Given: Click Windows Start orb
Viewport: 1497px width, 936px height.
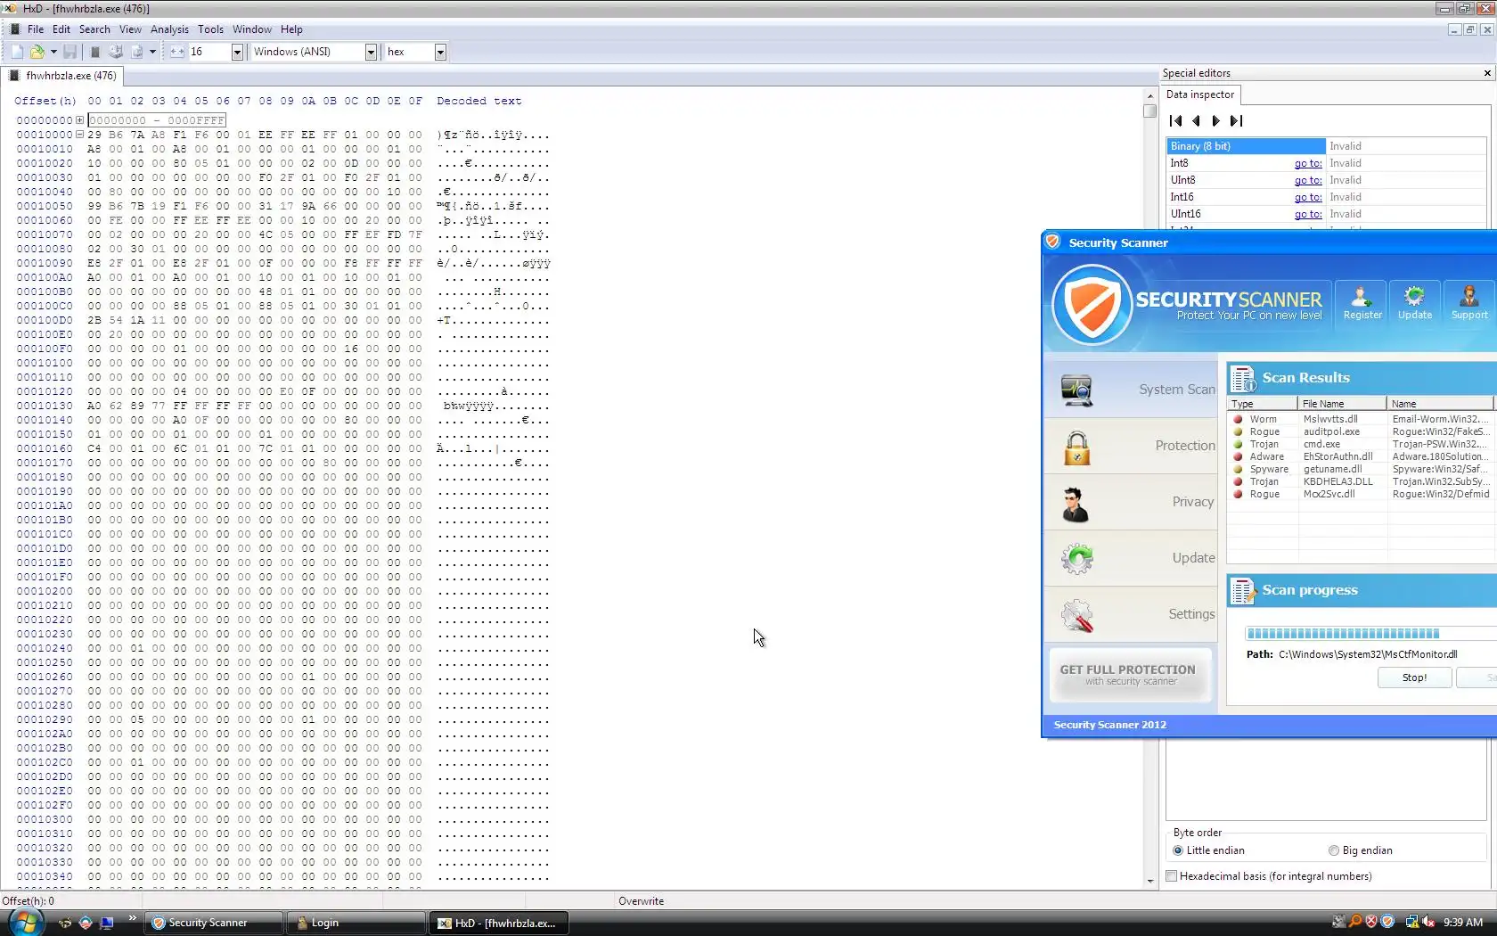Looking at the screenshot, I should click(24, 923).
